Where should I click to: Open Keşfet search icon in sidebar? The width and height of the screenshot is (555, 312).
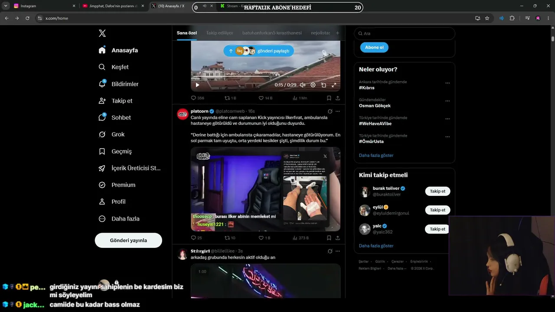point(102,67)
